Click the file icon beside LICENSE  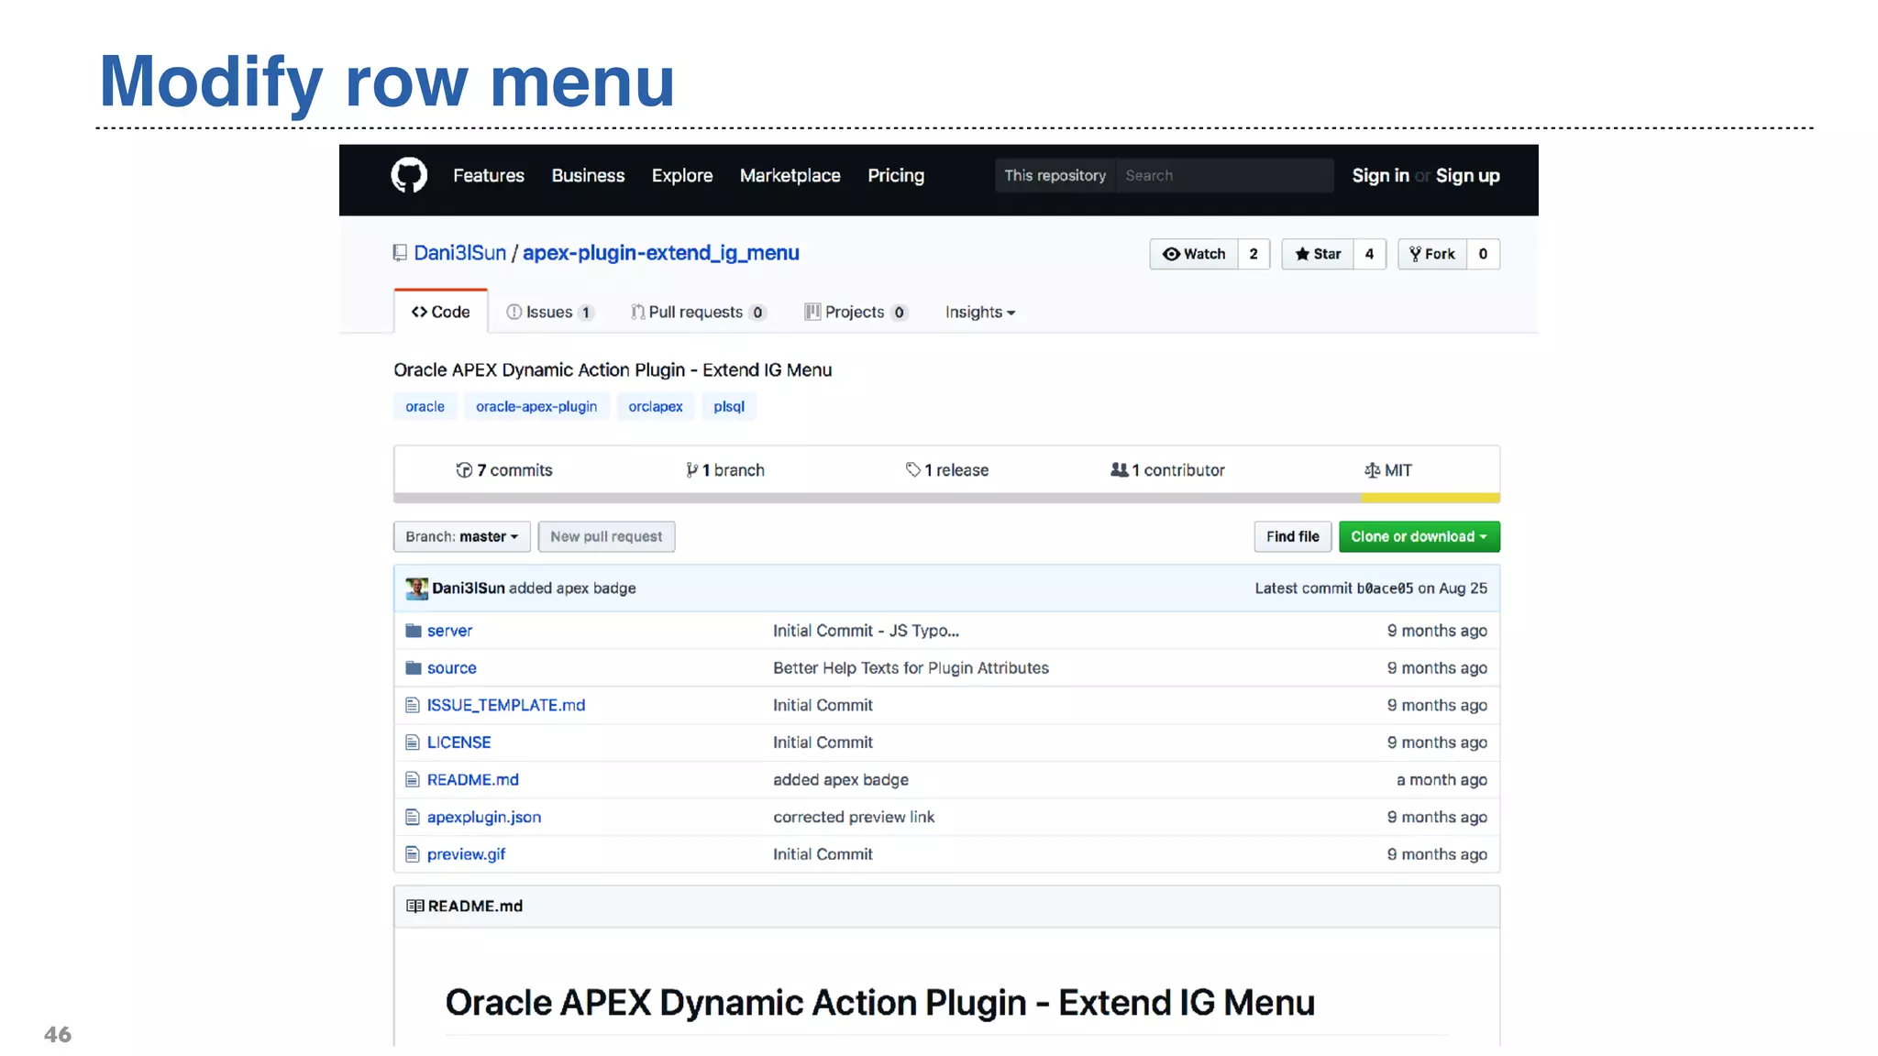click(x=413, y=742)
